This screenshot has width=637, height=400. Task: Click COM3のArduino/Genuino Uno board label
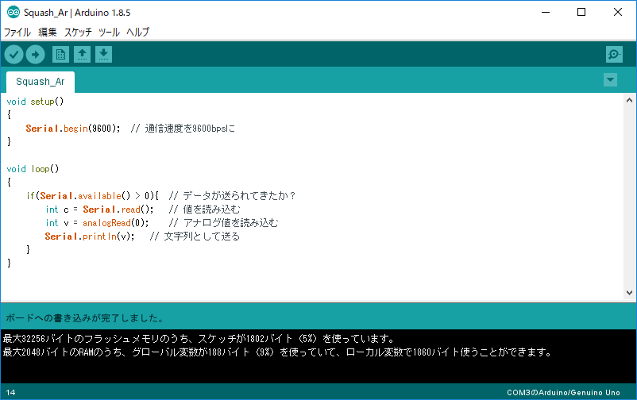coord(563,392)
